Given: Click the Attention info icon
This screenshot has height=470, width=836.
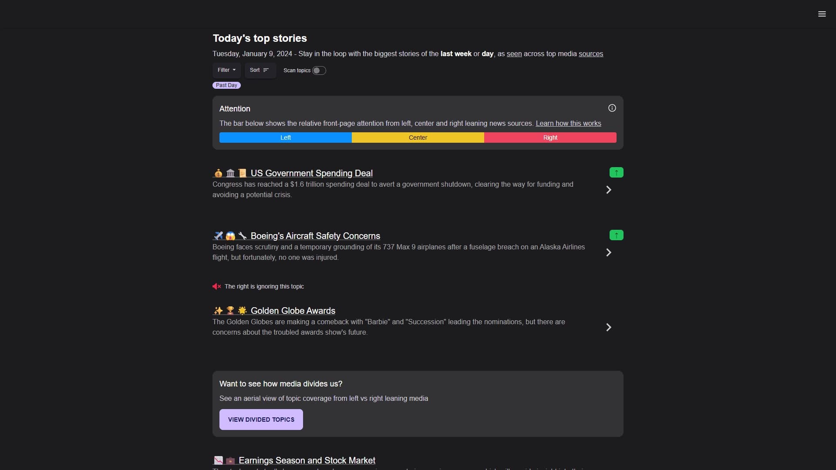Looking at the screenshot, I should 612,108.
